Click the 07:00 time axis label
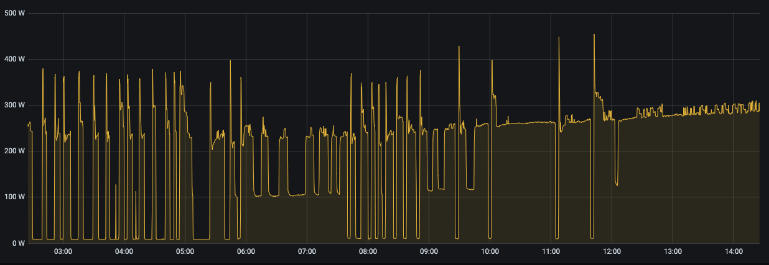Image resolution: width=769 pixels, height=265 pixels. tap(307, 251)
